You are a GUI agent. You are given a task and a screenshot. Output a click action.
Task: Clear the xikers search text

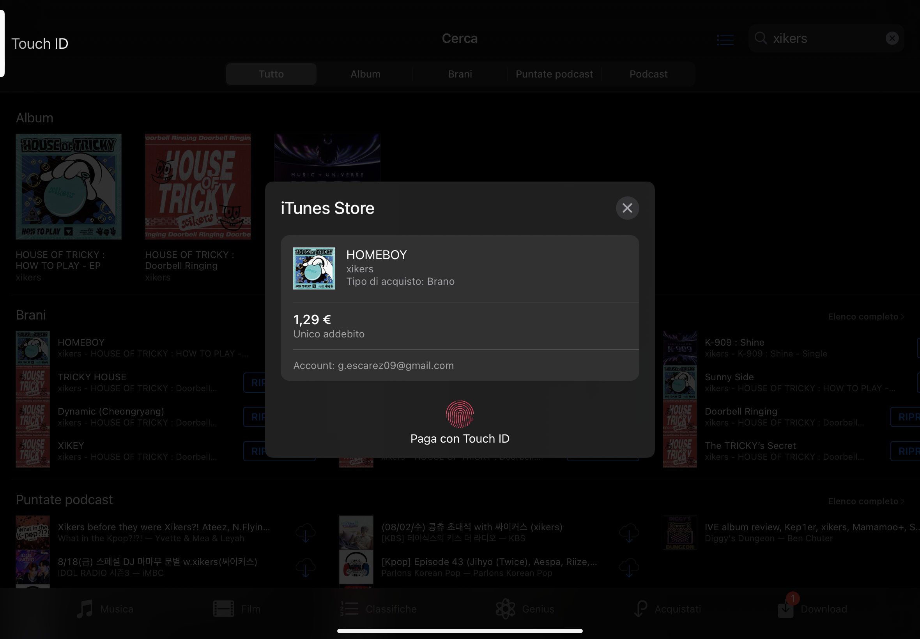click(x=892, y=38)
